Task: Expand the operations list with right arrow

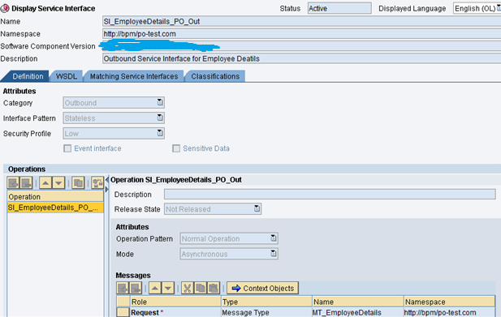Action: tap(107, 190)
